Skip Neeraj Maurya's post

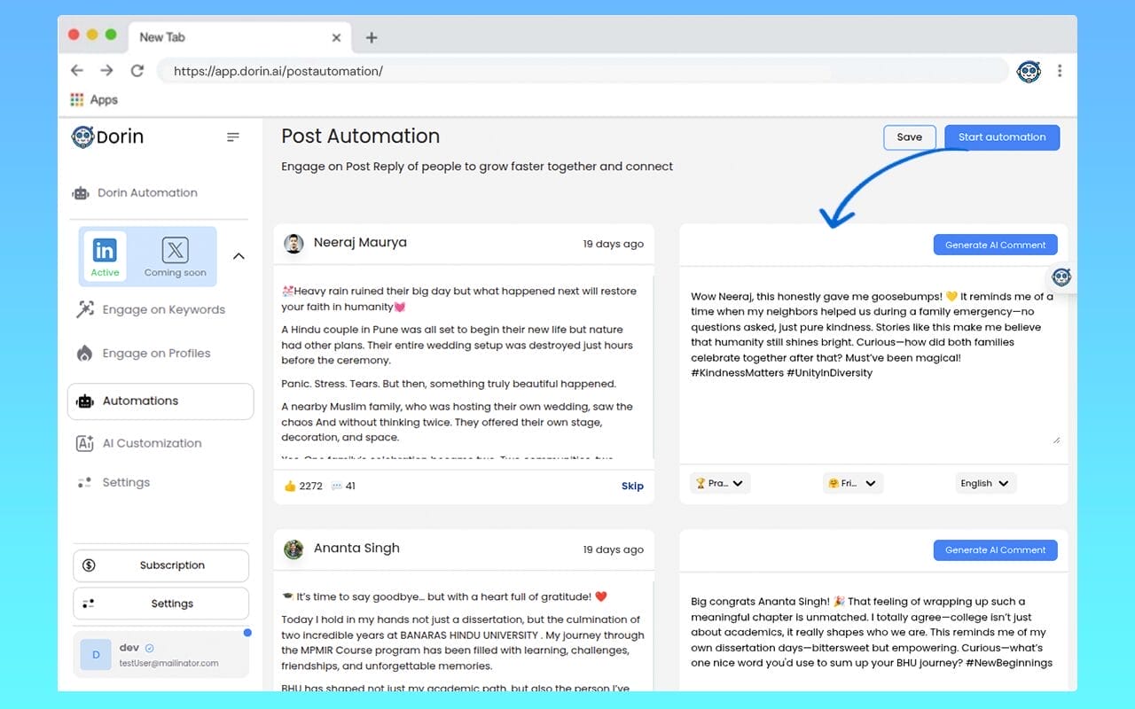pyautogui.click(x=632, y=486)
